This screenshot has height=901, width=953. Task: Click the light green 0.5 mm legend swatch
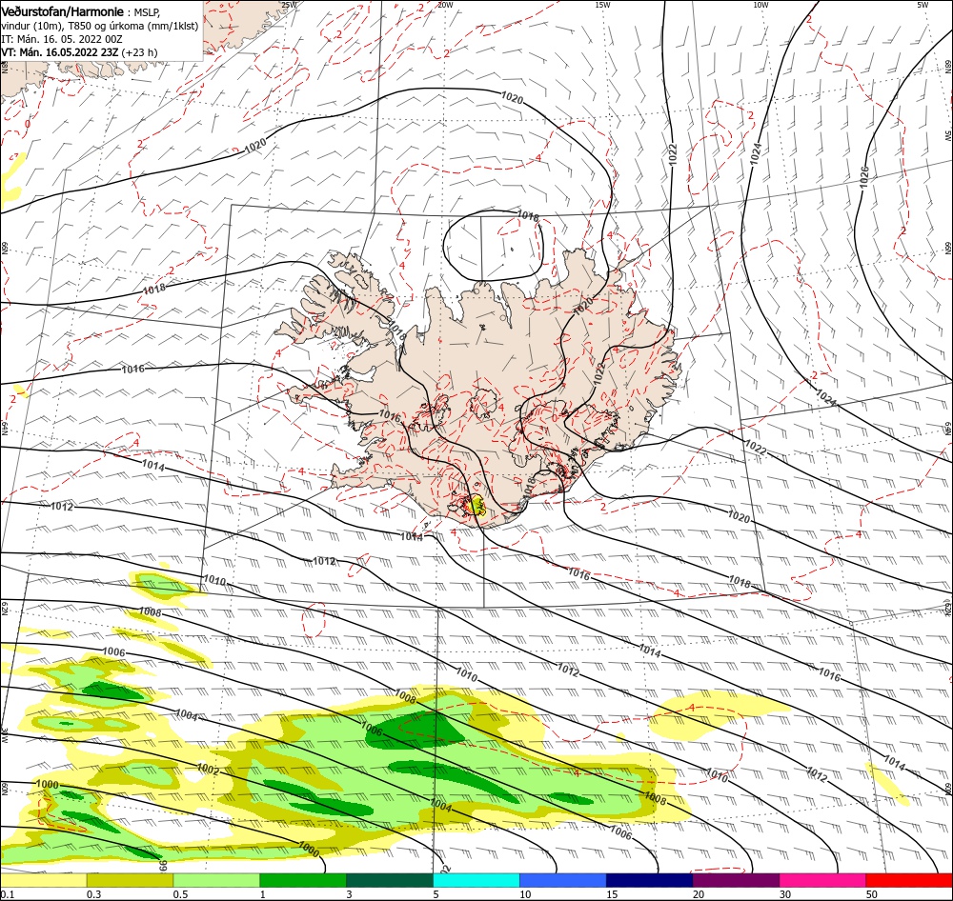click(x=216, y=880)
